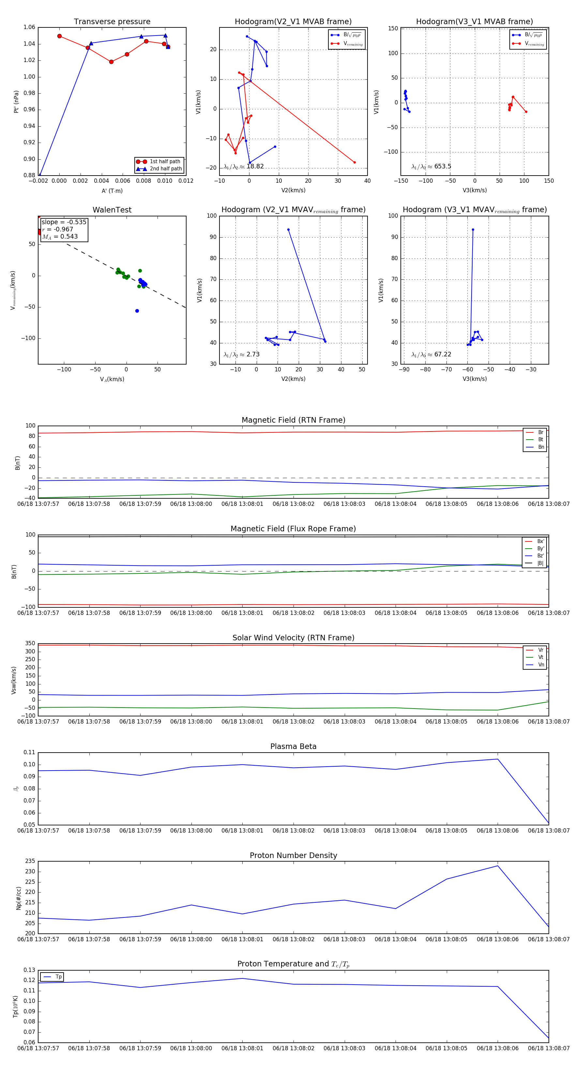The image size is (587, 1077).
Task: Click the topmost blue point in V3_V1 MVAV remaining hodogram
Action: click(473, 229)
